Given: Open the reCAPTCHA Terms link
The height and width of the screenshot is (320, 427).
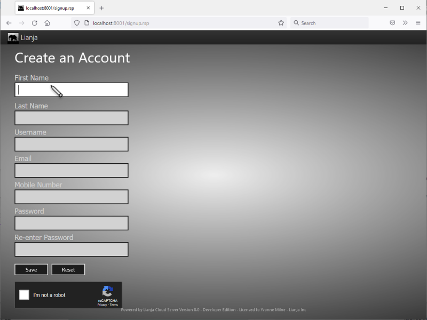Looking at the screenshot, I should 113,305.
